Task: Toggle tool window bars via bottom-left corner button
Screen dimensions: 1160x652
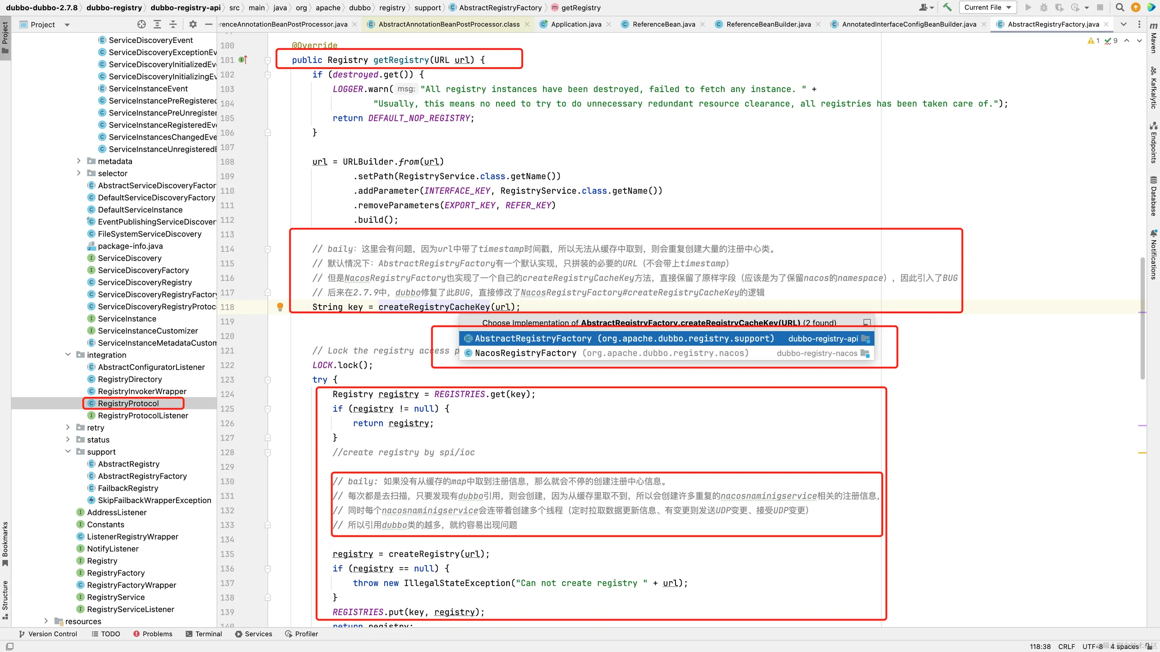Action: (10, 646)
